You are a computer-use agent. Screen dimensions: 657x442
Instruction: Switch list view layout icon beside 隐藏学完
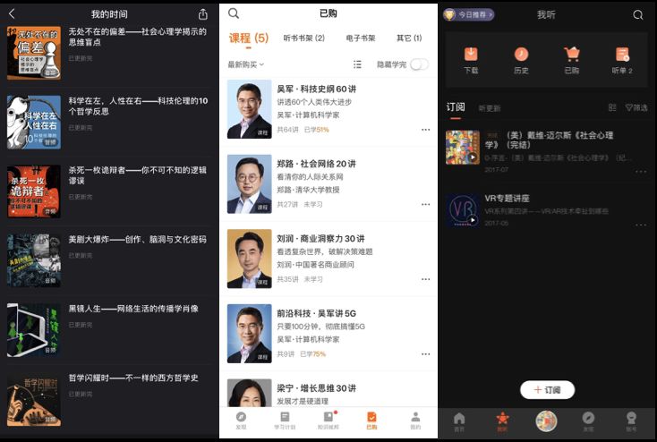tap(357, 64)
